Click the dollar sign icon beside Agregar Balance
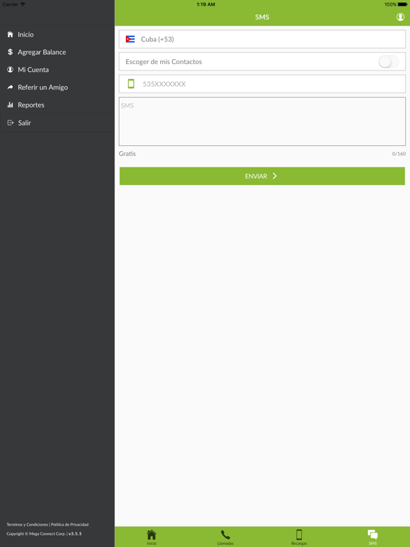The height and width of the screenshot is (547, 410). [x=10, y=52]
